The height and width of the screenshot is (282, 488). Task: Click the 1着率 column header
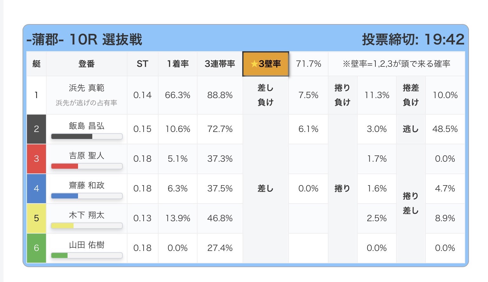[x=178, y=64]
